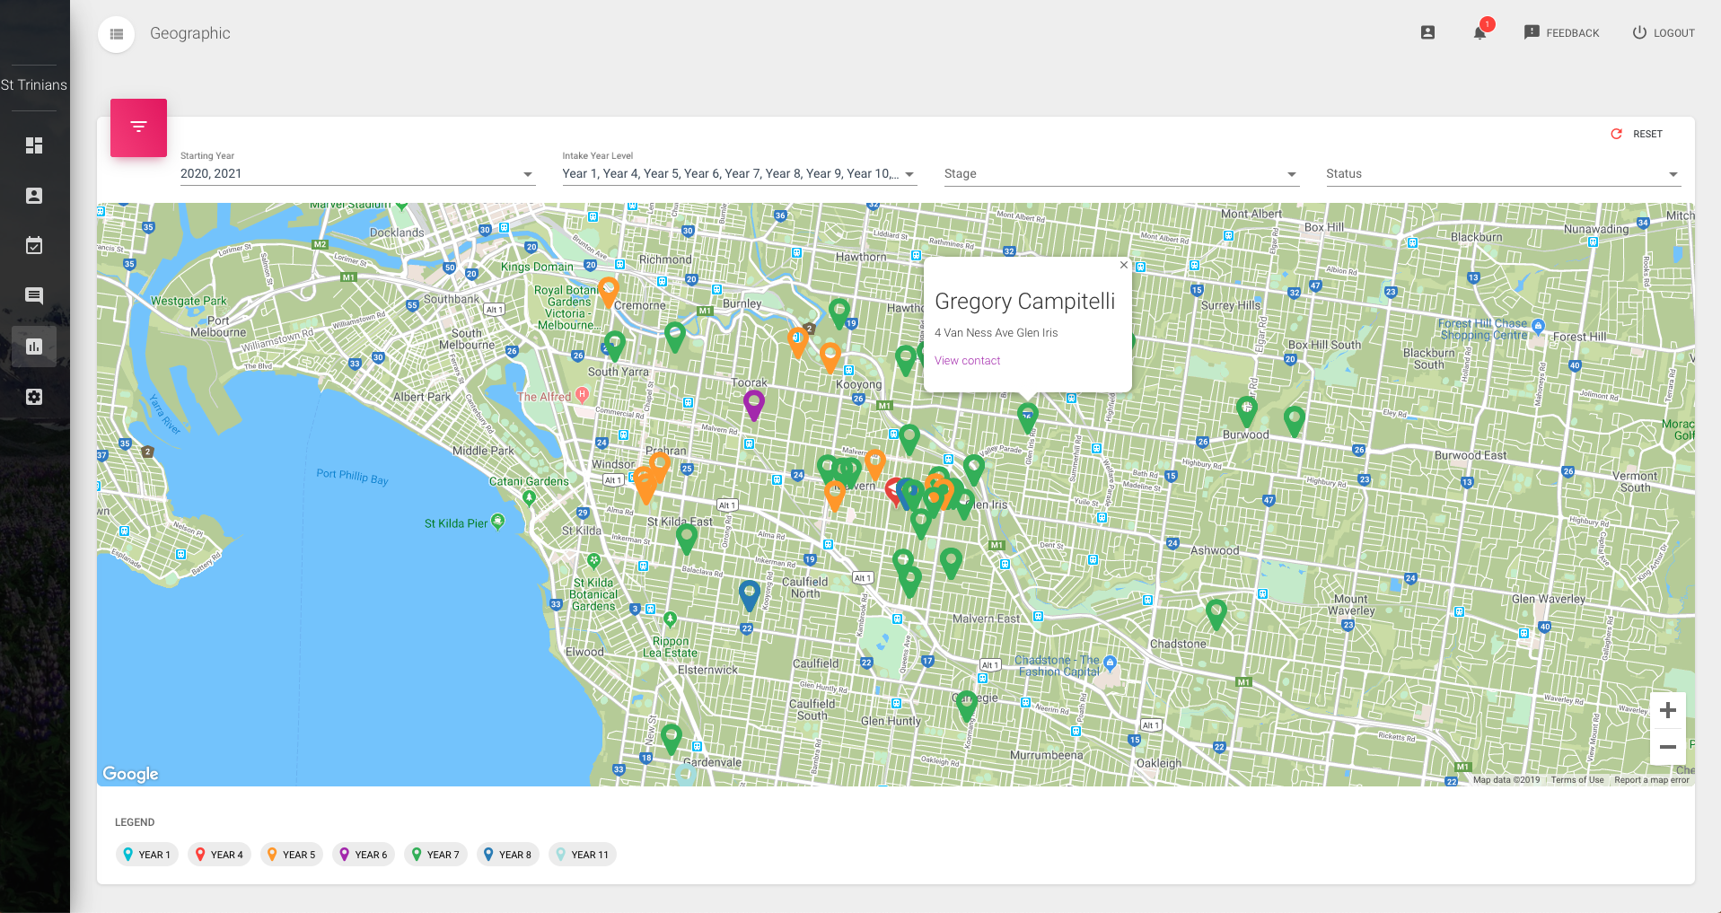Image resolution: width=1721 pixels, height=913 pixels.
Task: Select the blue pin near Caulfield North
Action: pyautogui.click(x=750, y=595)
